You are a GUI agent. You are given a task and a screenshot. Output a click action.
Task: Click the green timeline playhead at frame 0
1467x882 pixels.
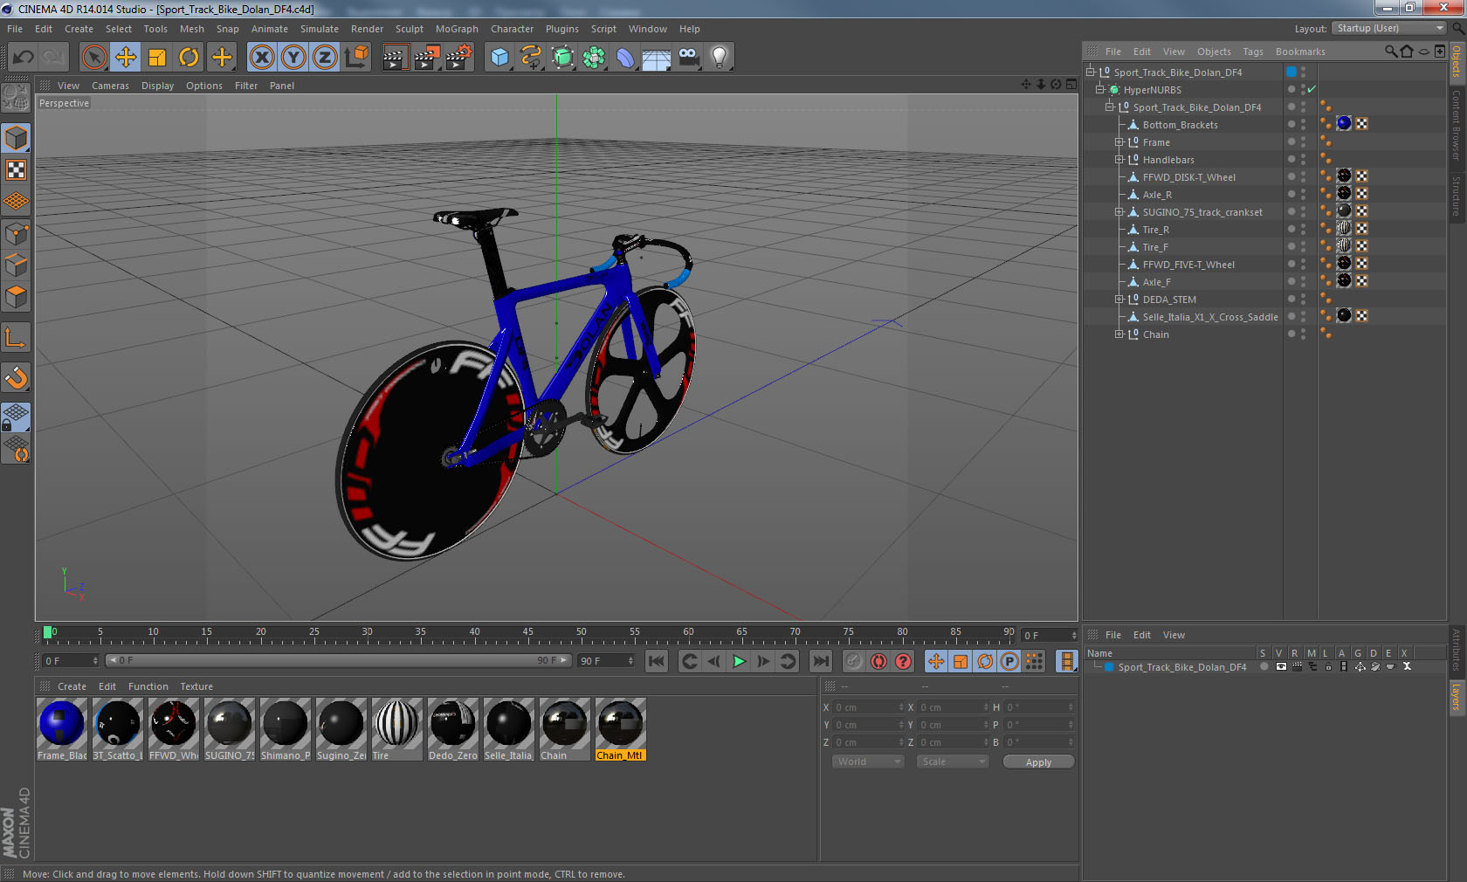(47, 632)
